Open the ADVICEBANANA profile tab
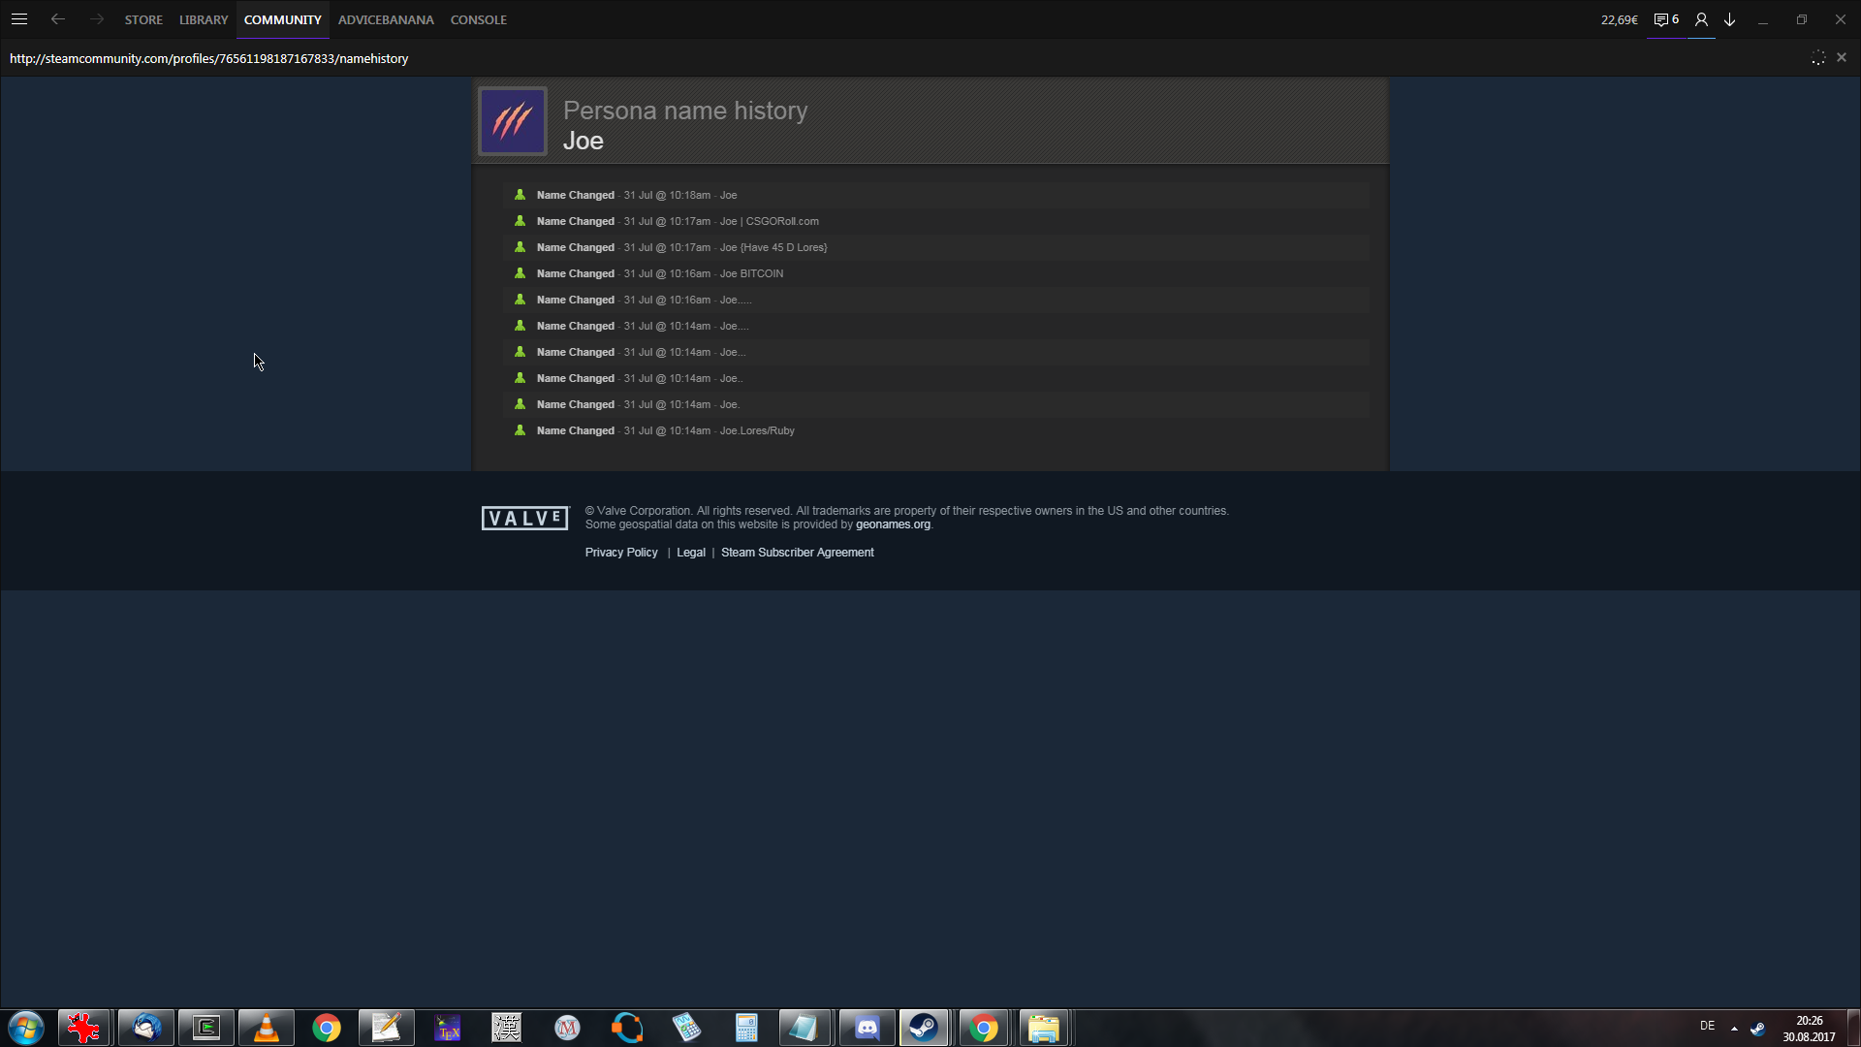Image resolution: width=1861 pixels, height=1047 pixels. tap(386, 19)
